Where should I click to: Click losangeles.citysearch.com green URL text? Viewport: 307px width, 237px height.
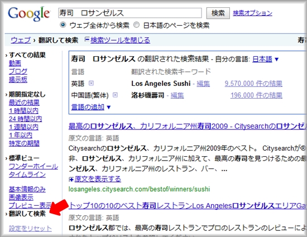139,189
